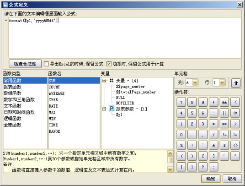
Task: Open the 列 column dropdown
Action: (x=195, y=82)
